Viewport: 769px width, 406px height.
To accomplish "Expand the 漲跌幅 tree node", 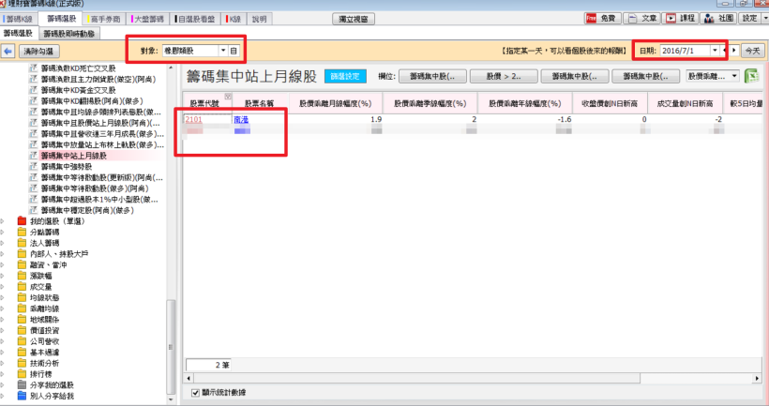I will pyautogui.click(x=3, y=276).
